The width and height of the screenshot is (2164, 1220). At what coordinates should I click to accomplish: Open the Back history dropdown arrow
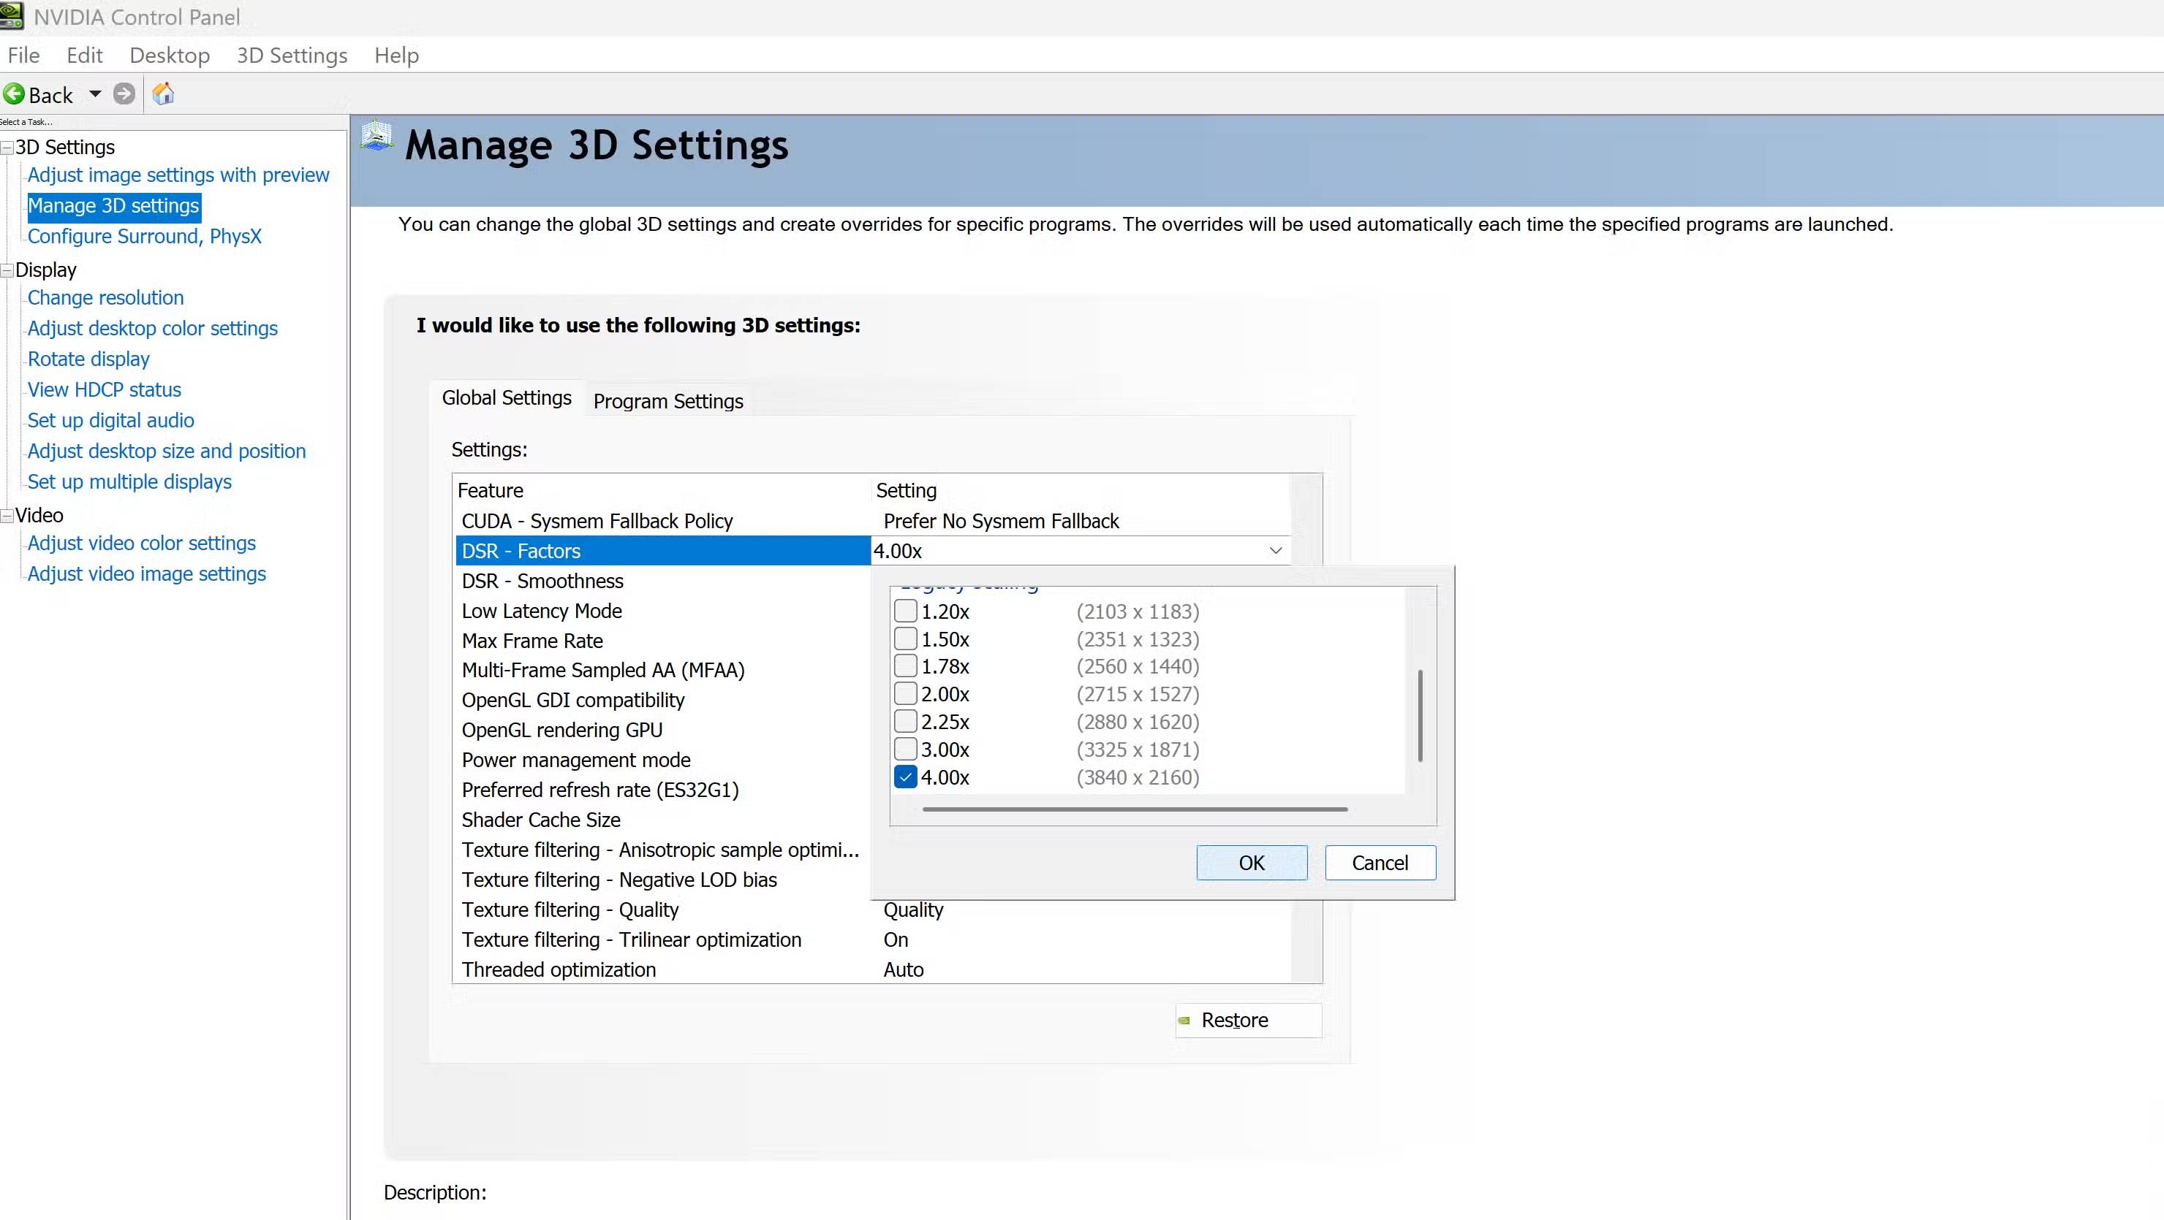(x=95, y=94)
